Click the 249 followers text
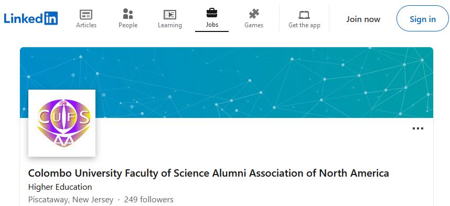Image resolution: width=450 pixels, height=206 pixels. [x=148, y=199]
